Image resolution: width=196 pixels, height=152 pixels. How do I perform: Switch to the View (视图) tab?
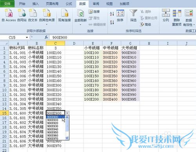109,4
